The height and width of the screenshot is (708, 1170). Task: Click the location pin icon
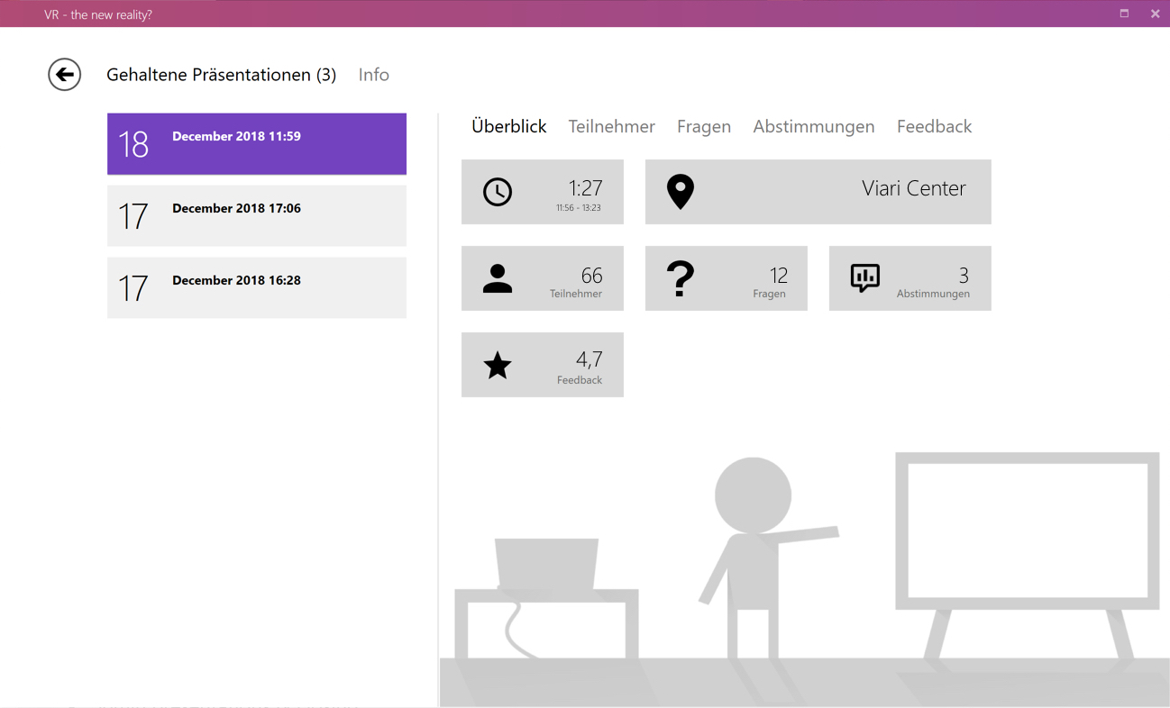(681, 192)
